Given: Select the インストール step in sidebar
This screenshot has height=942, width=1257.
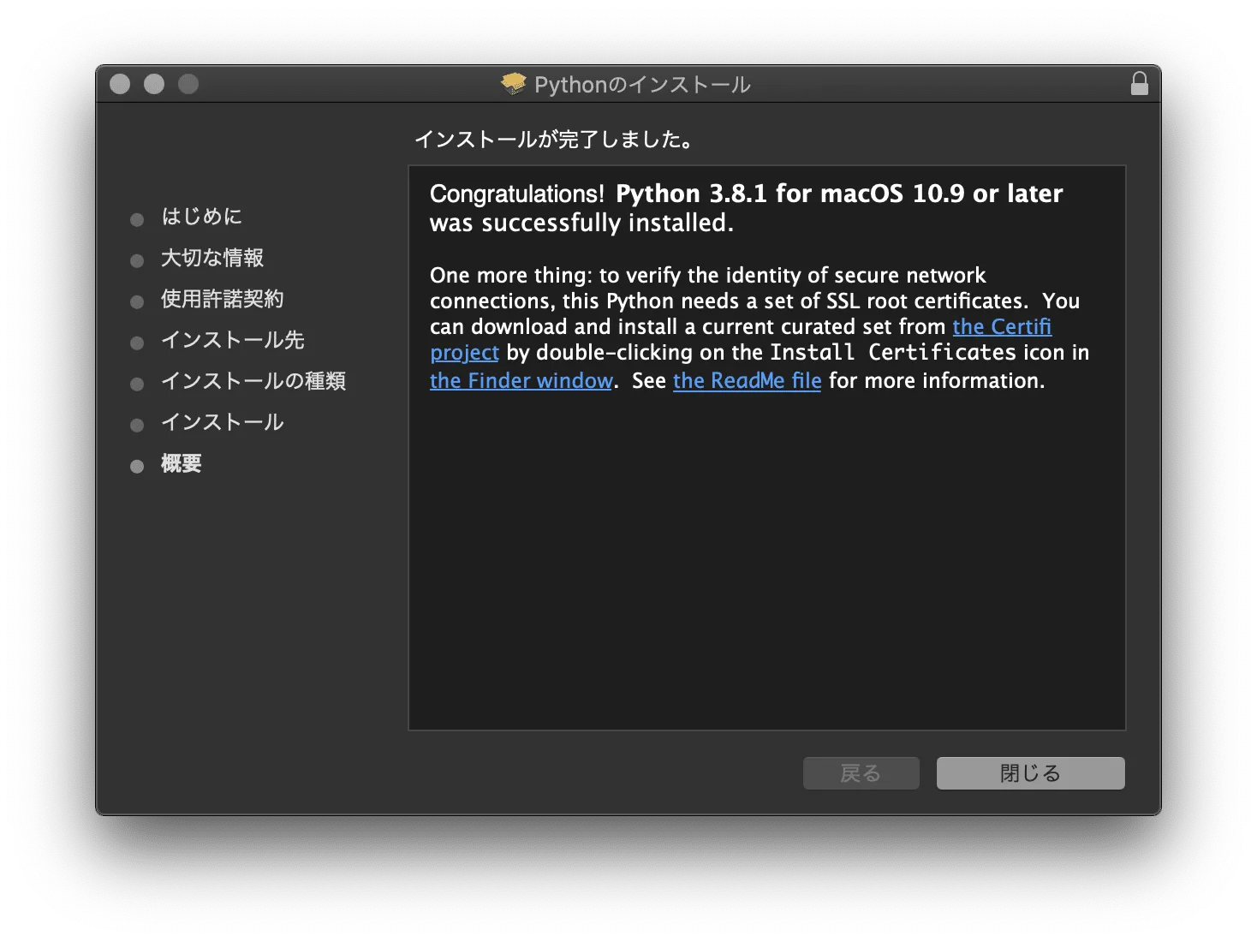Looking at the screenshot, I should tap(223, 422).
